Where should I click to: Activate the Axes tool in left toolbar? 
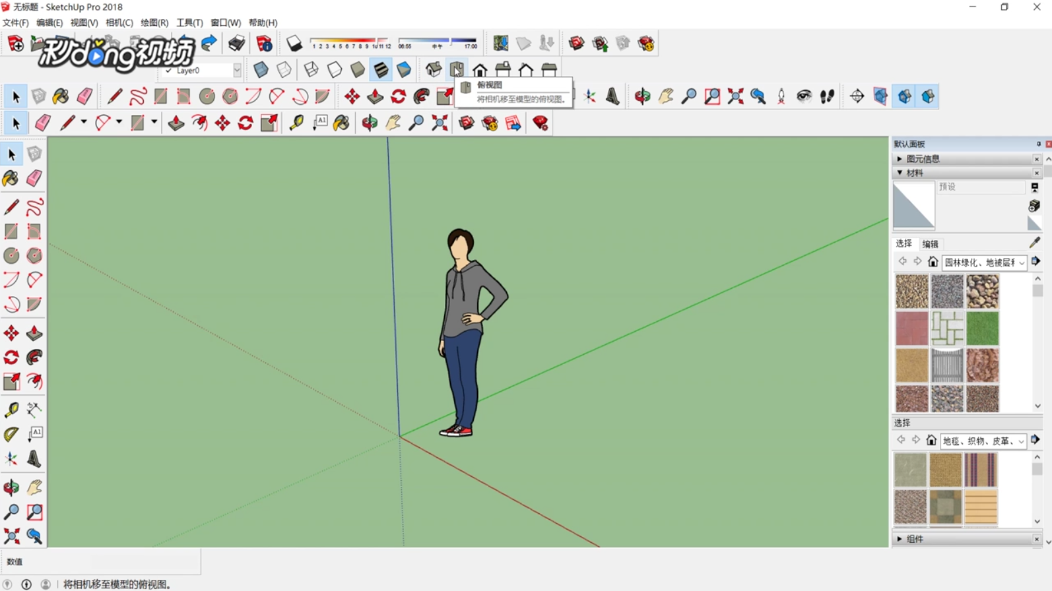point(11,458)
